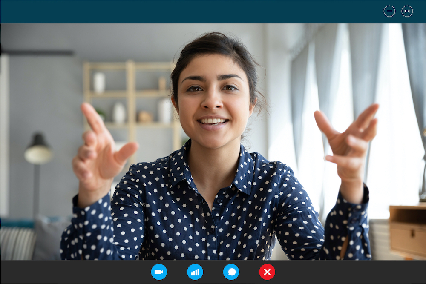Image resolution: width=426 pixels, height=284 pixels.
Task: Open the chat message panel
Action: point(231,272)
